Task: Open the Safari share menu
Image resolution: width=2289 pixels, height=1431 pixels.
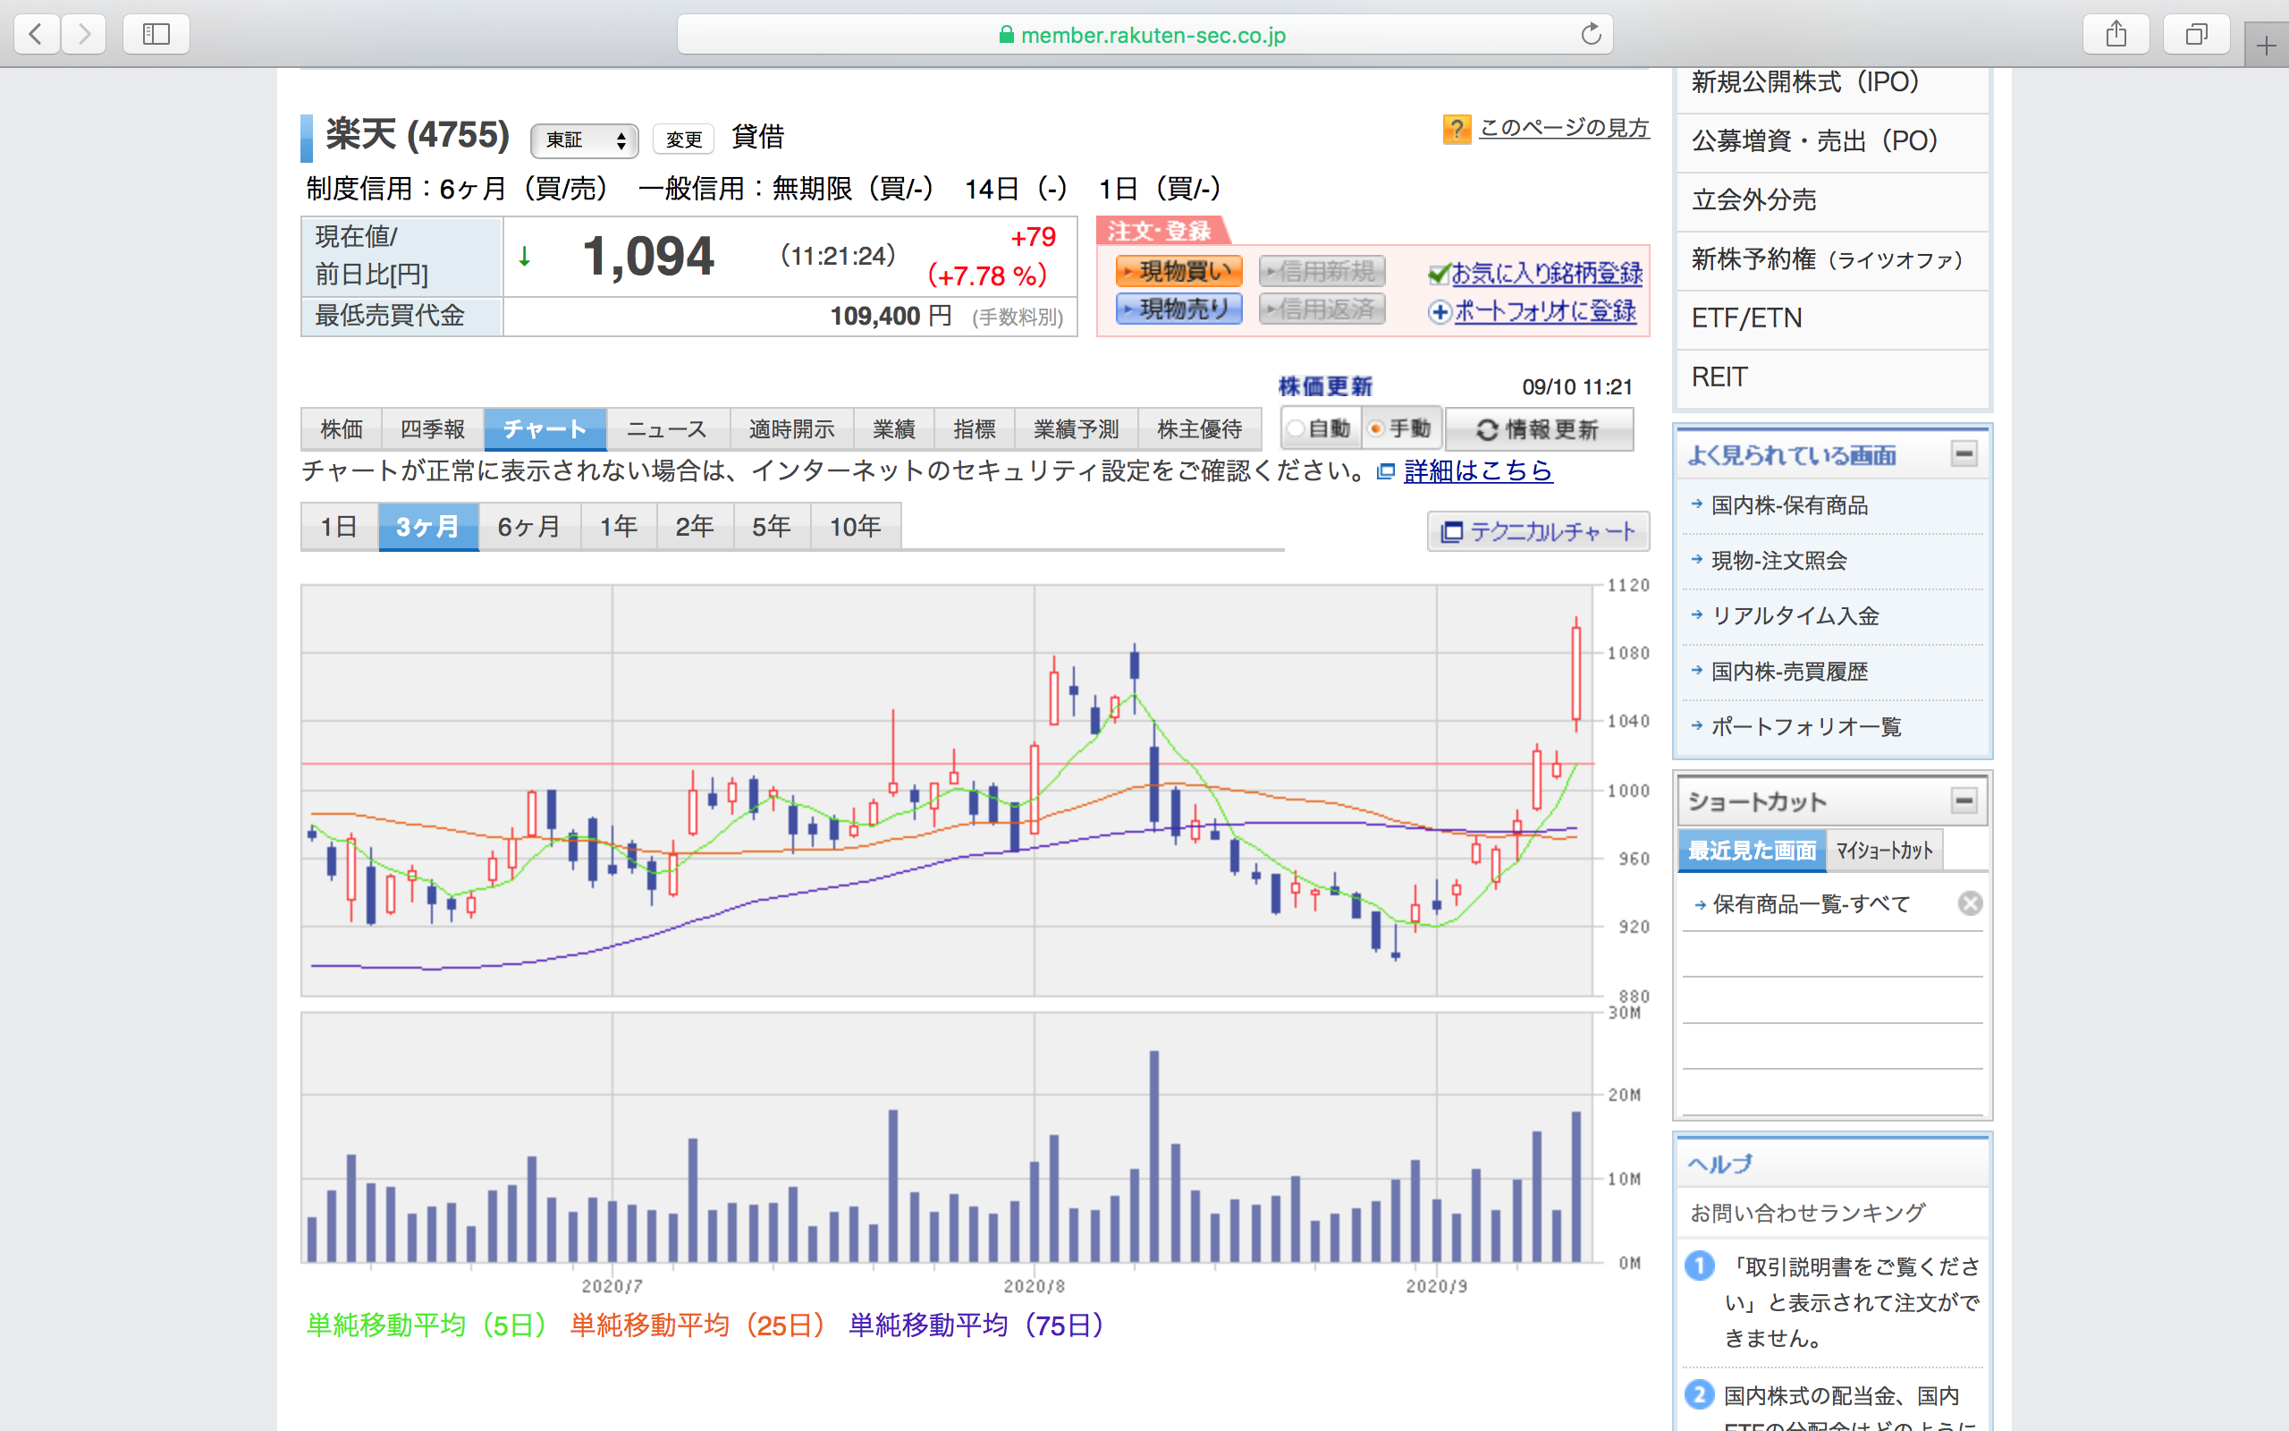Action: pyautogui.click(x=2116, y=35)
